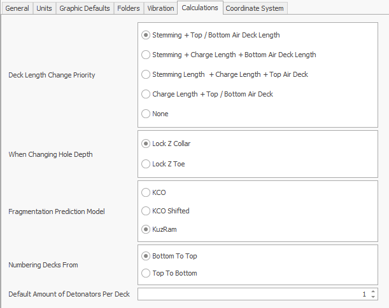Choose the Lock Z Toe option

click(x=146, y=164)
